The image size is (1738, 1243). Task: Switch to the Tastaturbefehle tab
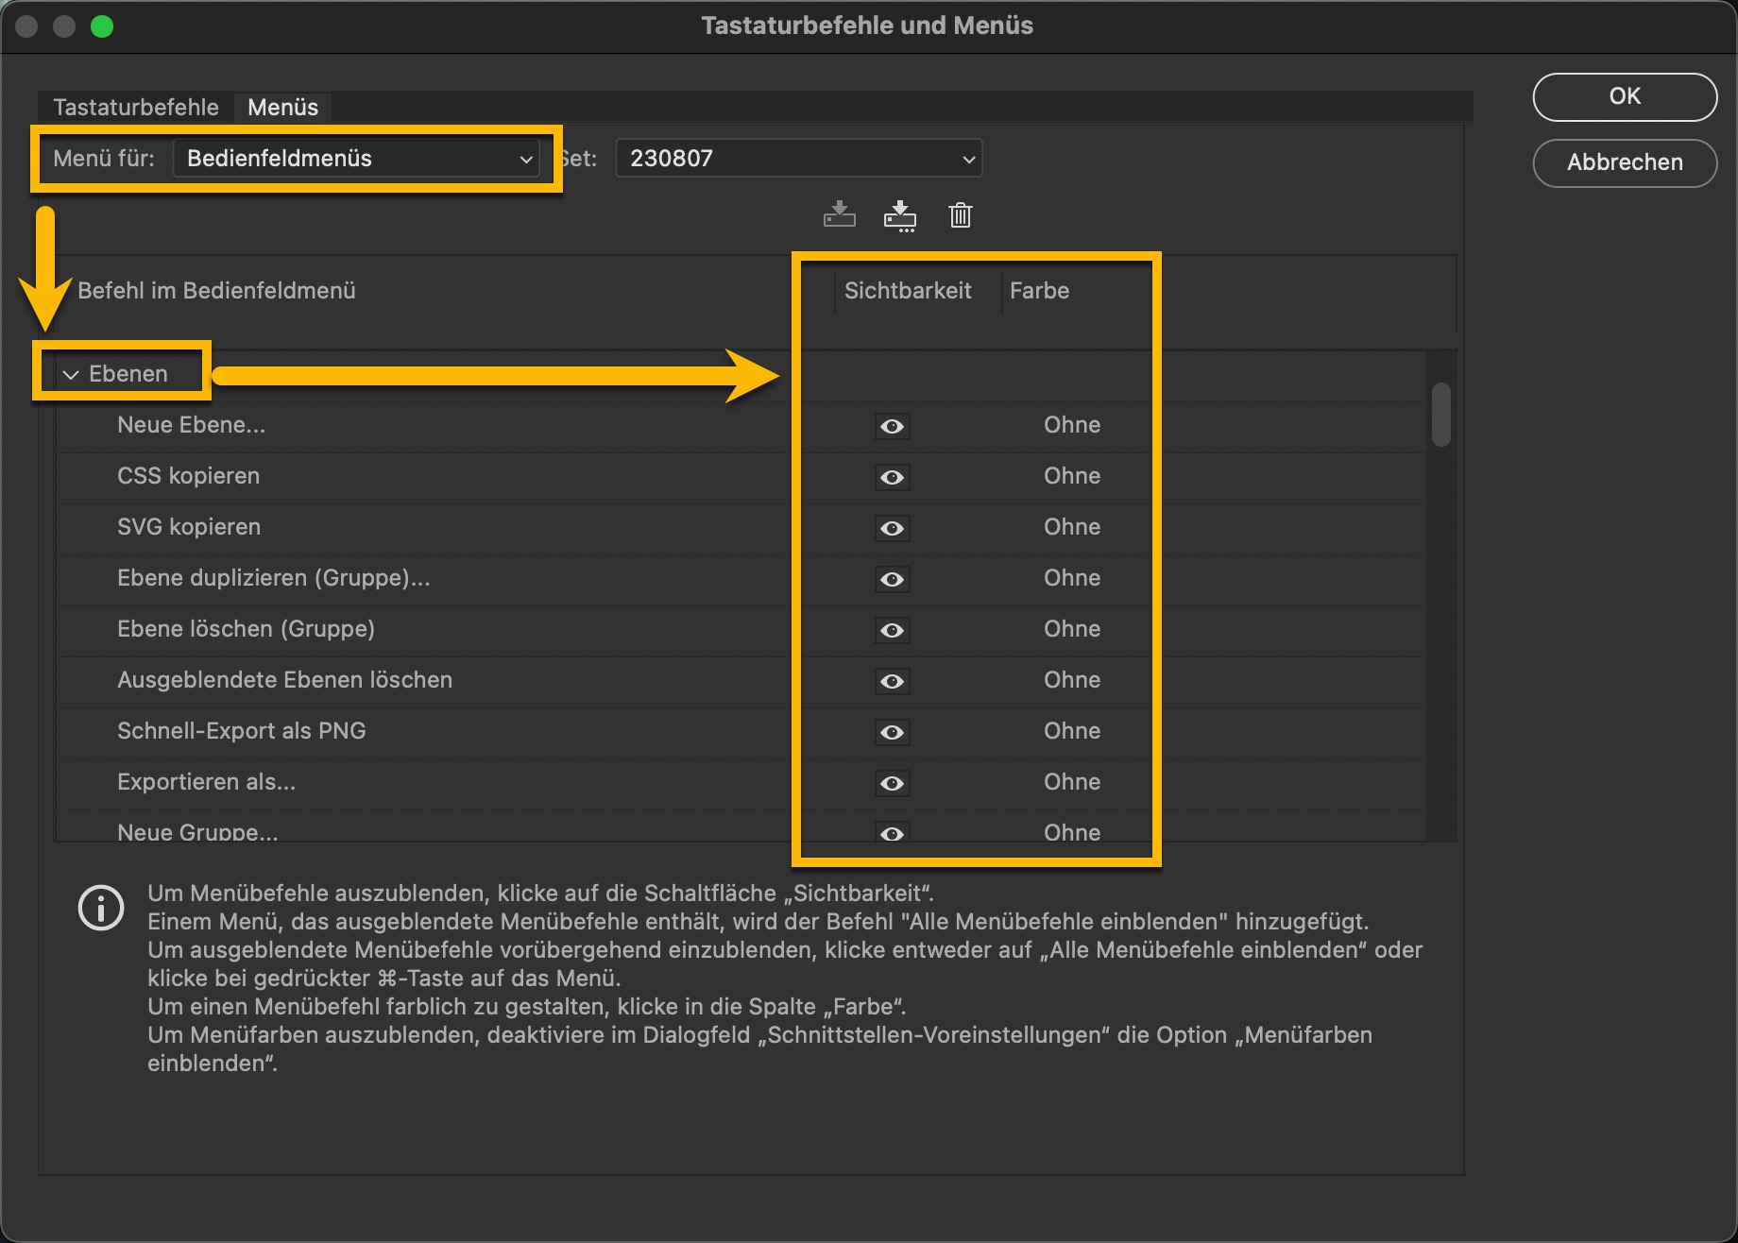[136, 107]
